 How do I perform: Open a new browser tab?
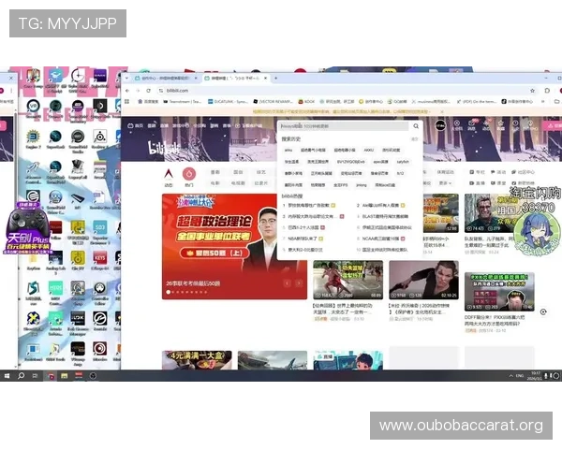[x=275, y=78]
